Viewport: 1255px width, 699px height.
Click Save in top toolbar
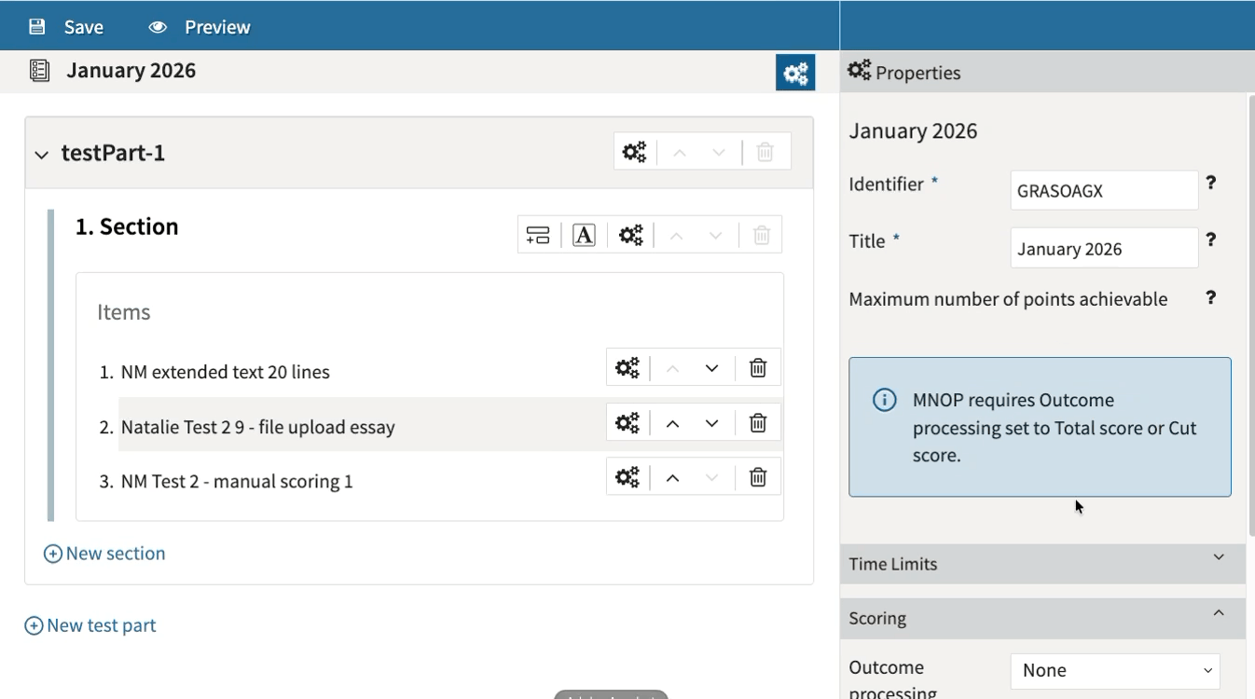(66, 27)
